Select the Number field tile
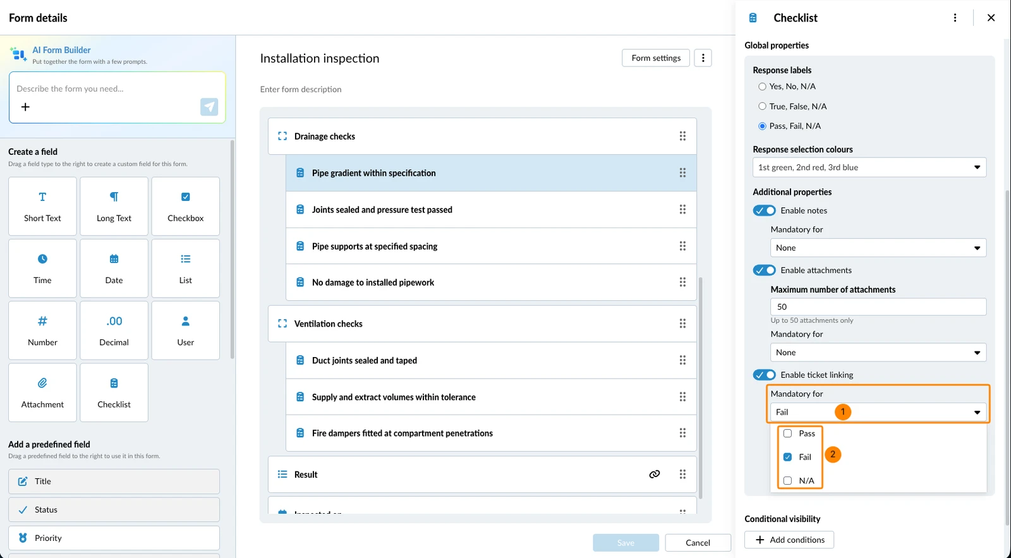Screen dimensions: 1011x558 click(x=42, y=331)
